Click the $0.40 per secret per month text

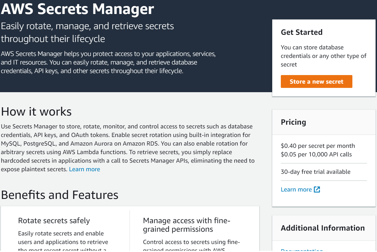pos(318,146)
